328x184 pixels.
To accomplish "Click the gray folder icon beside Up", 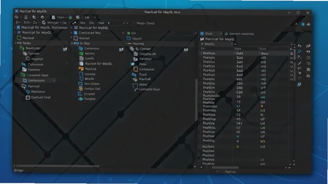I will pos(77,17).
